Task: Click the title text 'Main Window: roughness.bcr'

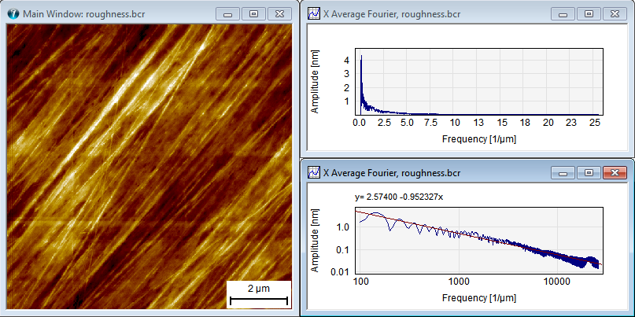Action: point(84,15)
